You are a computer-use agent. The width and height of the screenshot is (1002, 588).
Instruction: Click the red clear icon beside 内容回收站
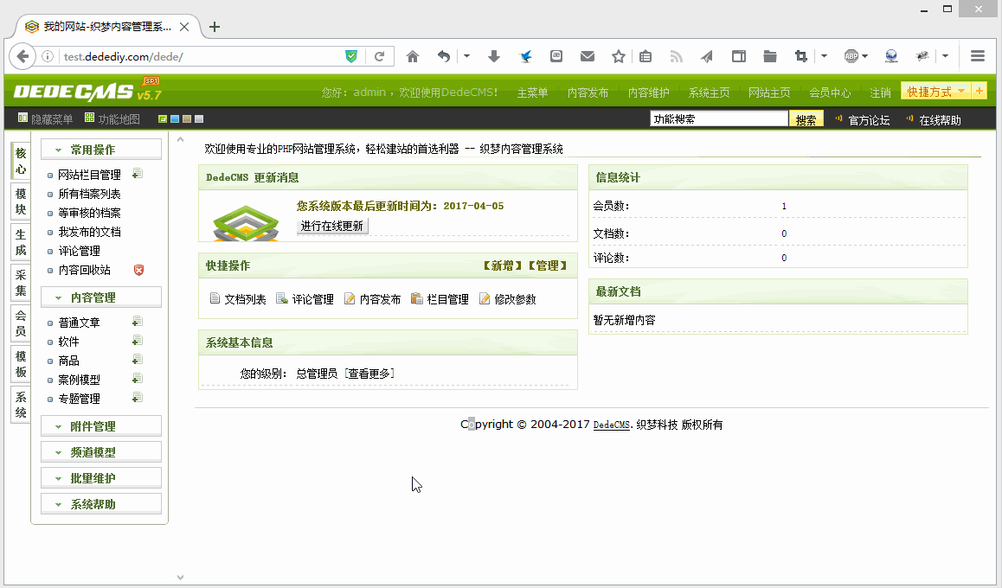pyautogui.click(x=138, y=270)
